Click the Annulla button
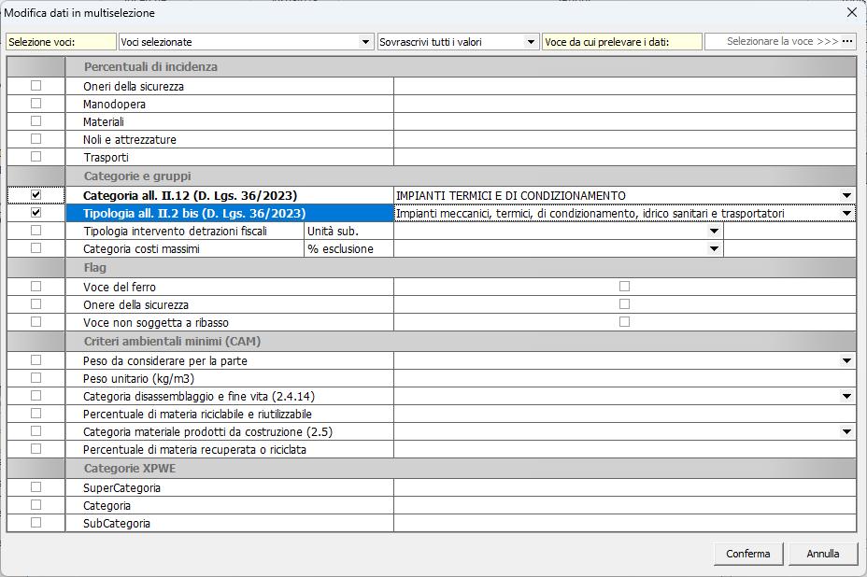867x577 pixels. [x=822, y=554]
